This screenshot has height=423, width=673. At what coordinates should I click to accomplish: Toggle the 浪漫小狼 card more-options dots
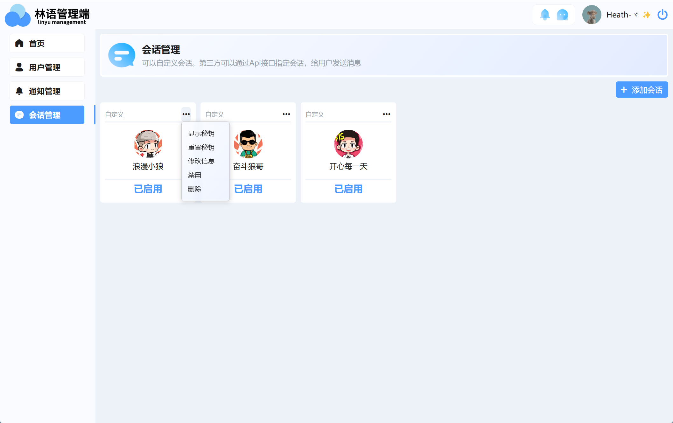point(186,114)
